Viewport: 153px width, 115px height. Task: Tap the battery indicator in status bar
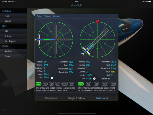point(150,1)
